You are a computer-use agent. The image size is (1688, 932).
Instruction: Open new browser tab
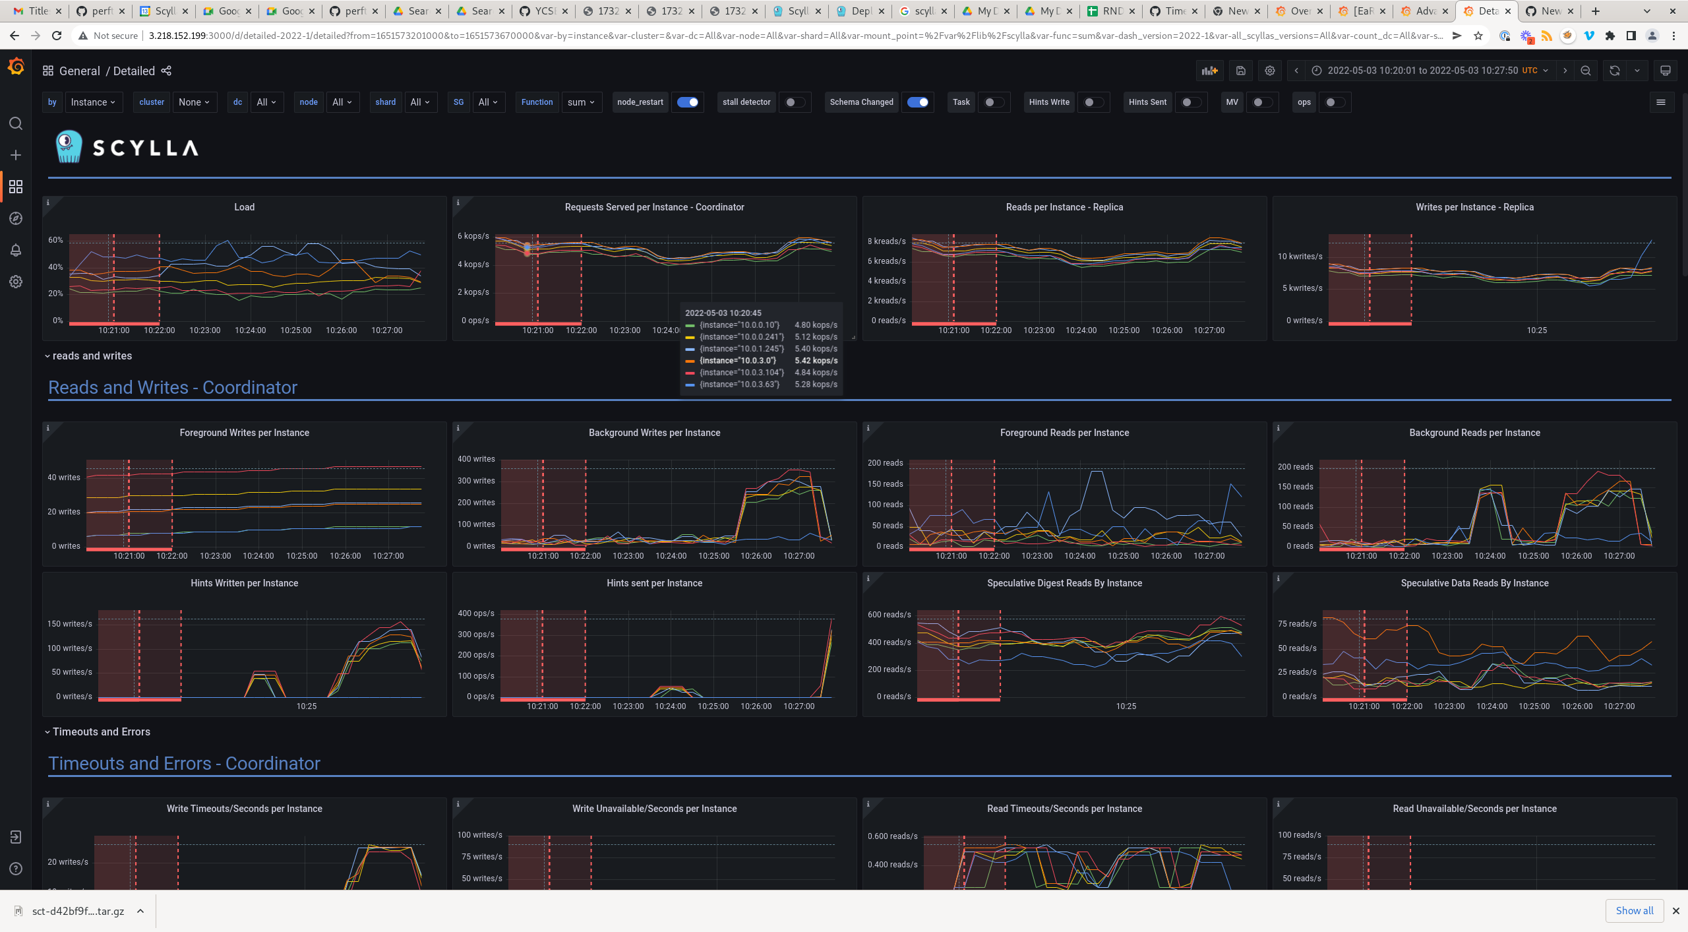point(1595,11)
